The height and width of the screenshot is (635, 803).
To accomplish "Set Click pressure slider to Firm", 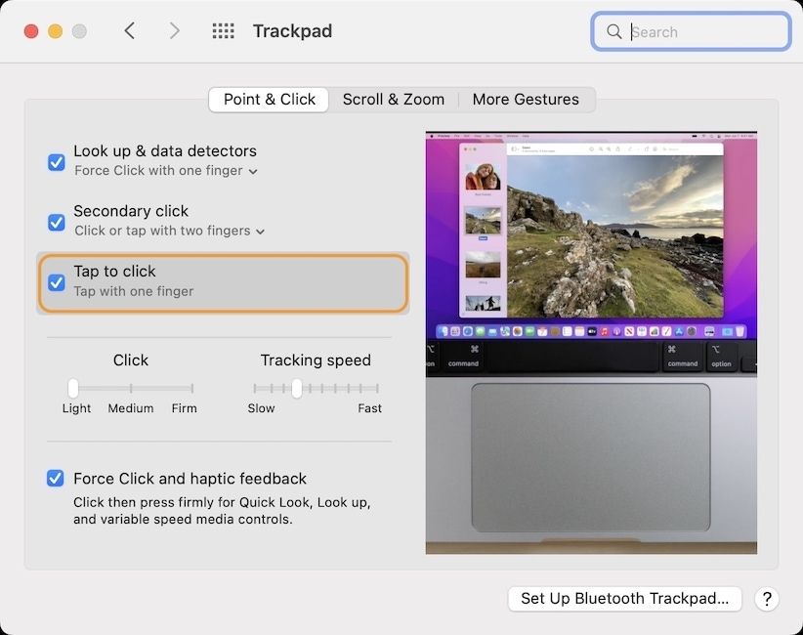I will tap(191, 389).
